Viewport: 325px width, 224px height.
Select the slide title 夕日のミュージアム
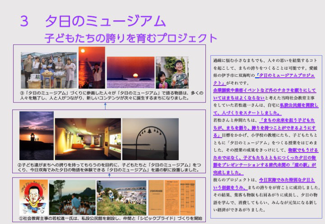pos(106,21)
